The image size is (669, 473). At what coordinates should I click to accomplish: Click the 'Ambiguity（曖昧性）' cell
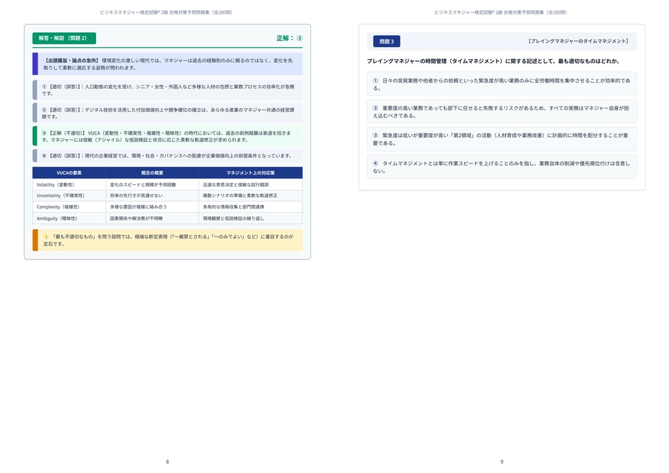click(x=69, y=218)
